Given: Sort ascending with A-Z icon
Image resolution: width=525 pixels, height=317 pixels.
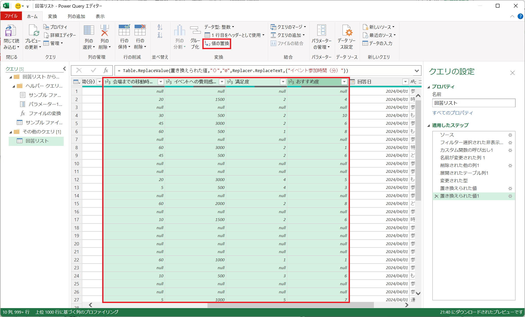Looking at the screenshot, I should (160, 27).
